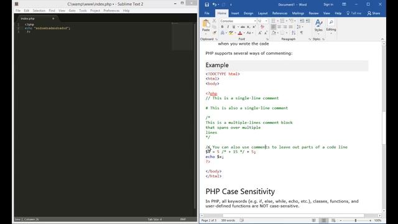Click Tab Size indicator in Sublime status bar
Viewport: 398px width, 224px height.
click(x=155, y=220)
